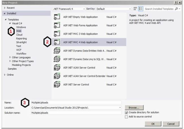Click the Name field containing MultipleUploads
The width and height of the screenshot is (184, 129).
tap(76, 102)
